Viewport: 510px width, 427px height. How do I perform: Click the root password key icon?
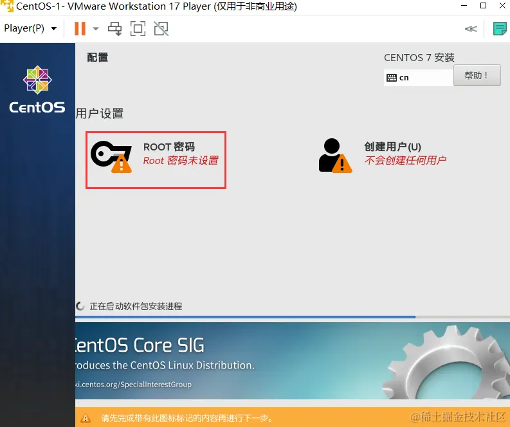(111, 157)
